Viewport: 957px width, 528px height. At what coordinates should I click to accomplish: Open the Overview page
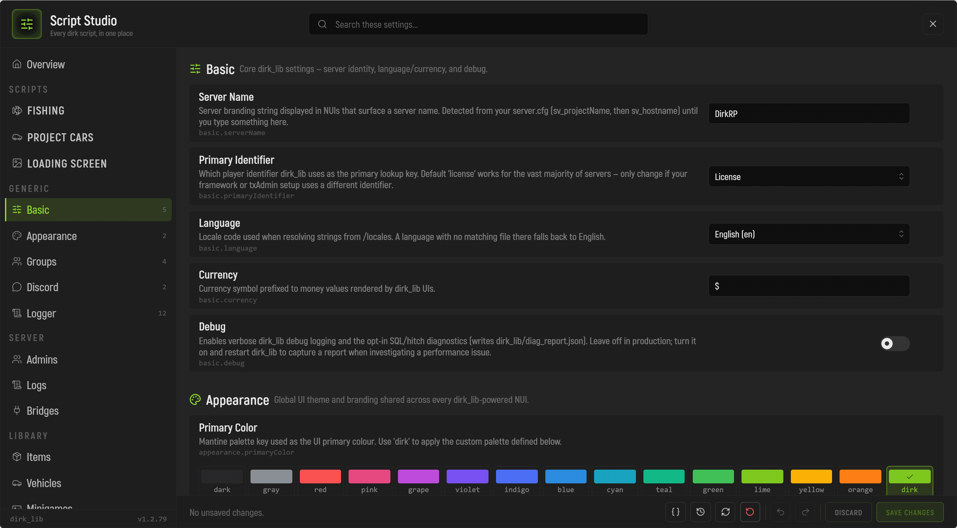88,64
